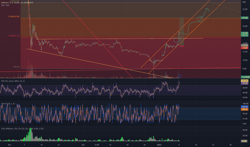Click 14.00 on the price axis

point(245,43)
